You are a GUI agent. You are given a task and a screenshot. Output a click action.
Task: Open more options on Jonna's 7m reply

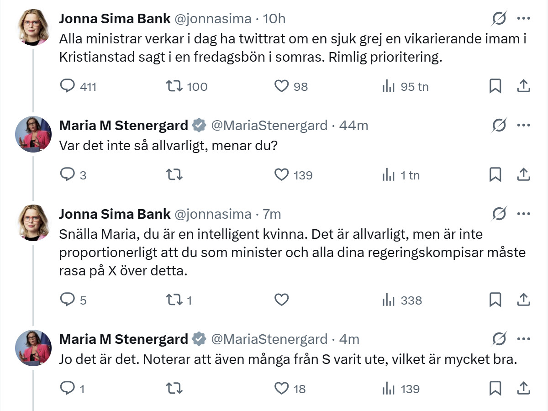coord(523,214)
